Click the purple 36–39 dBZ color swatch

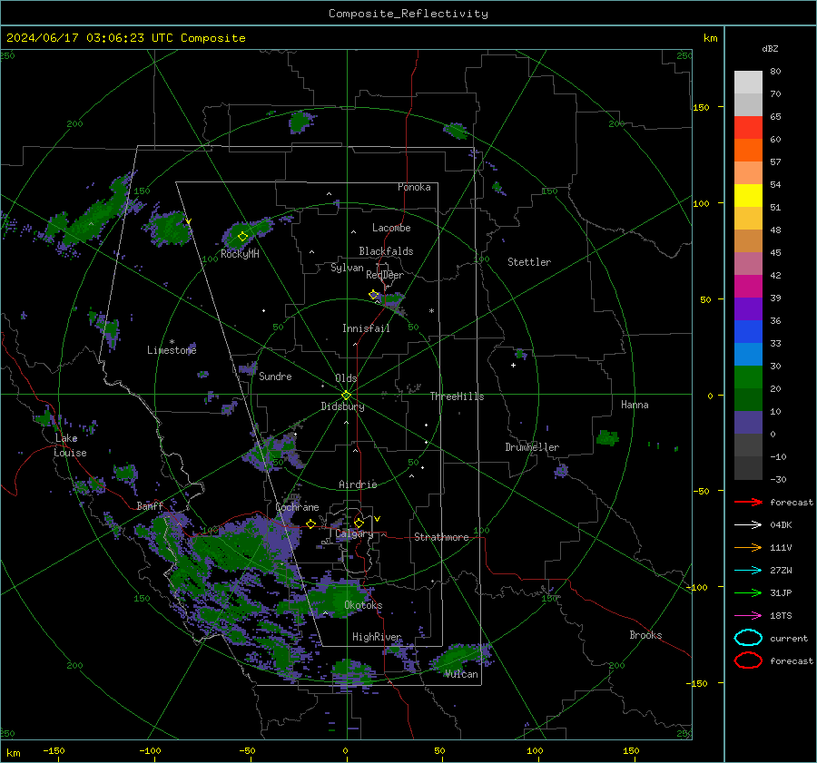pyautogui.click(x=748, y=309)
